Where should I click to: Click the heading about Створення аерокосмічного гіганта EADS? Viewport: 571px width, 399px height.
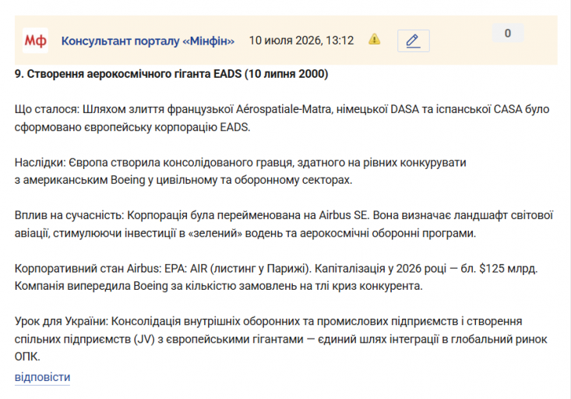171,74
